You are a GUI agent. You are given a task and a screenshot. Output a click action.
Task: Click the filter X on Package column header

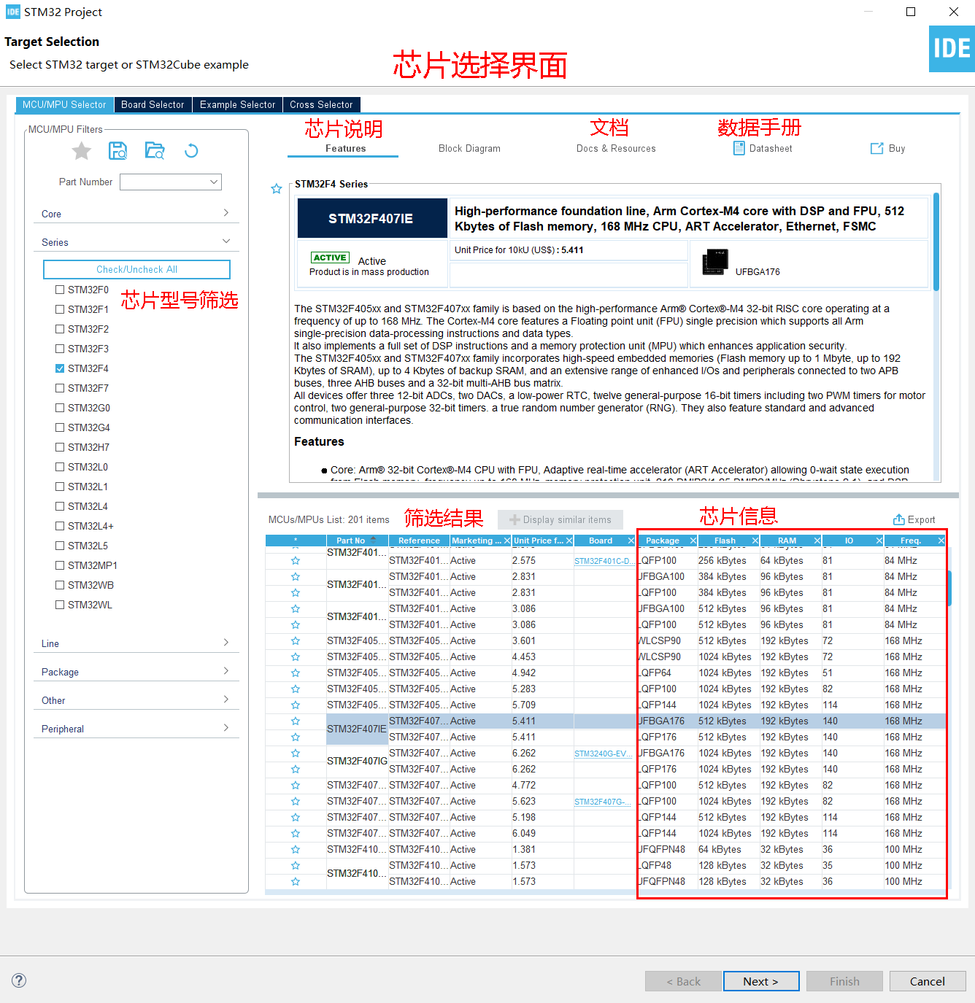point(693,541)
